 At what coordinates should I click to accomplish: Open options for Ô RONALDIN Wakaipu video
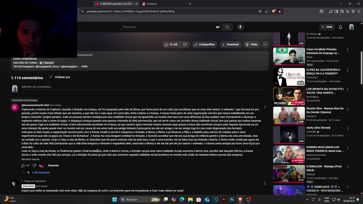click(348, 167)
